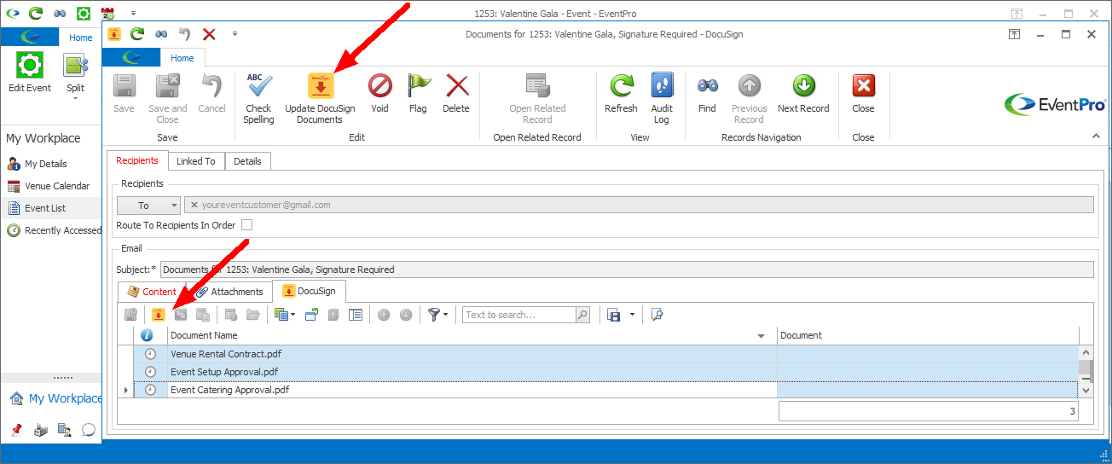Click the info icon column header

click(147, 335)
